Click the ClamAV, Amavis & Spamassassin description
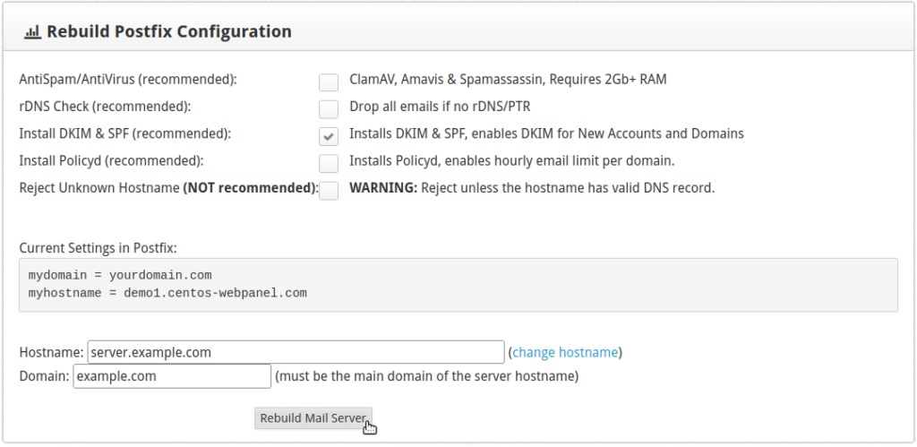 click(508, 80)
